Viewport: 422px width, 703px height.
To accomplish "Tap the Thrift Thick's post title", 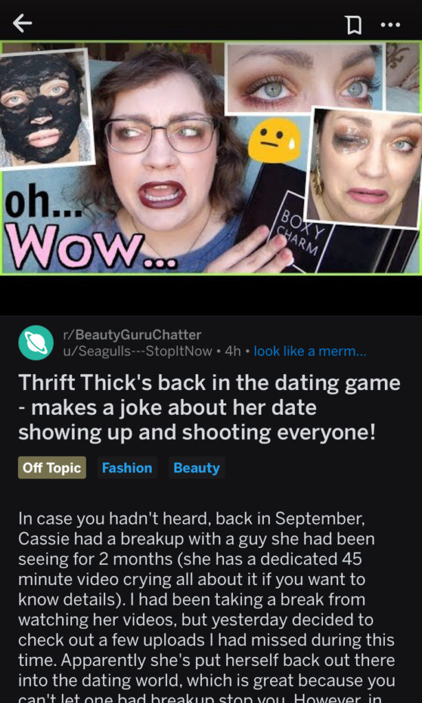I will click(x=209, y=408).
